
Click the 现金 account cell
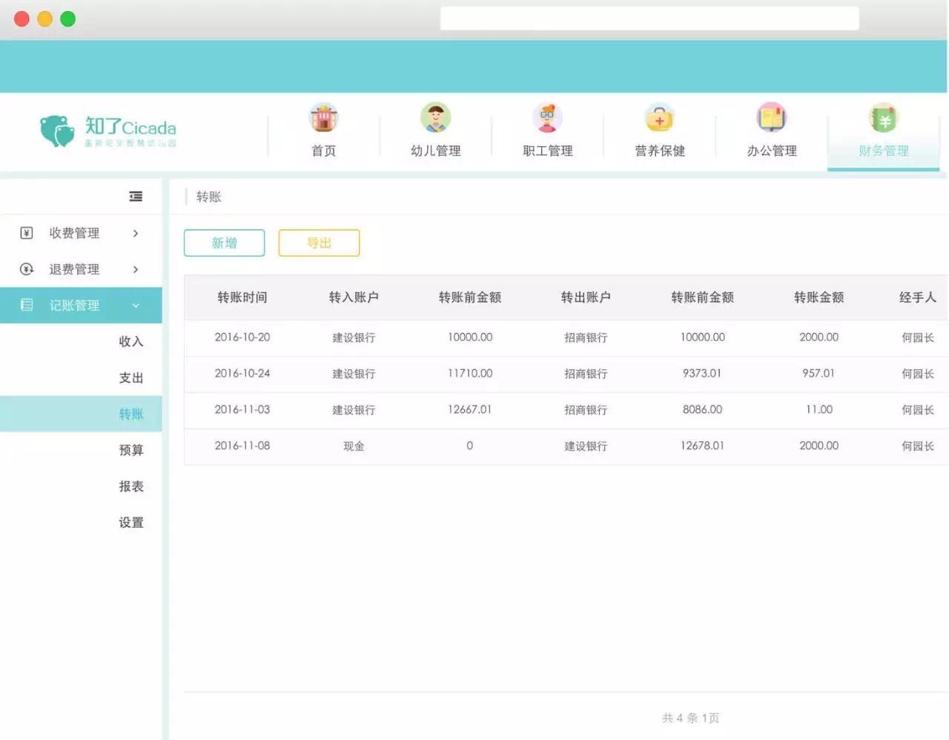[354, 446]
